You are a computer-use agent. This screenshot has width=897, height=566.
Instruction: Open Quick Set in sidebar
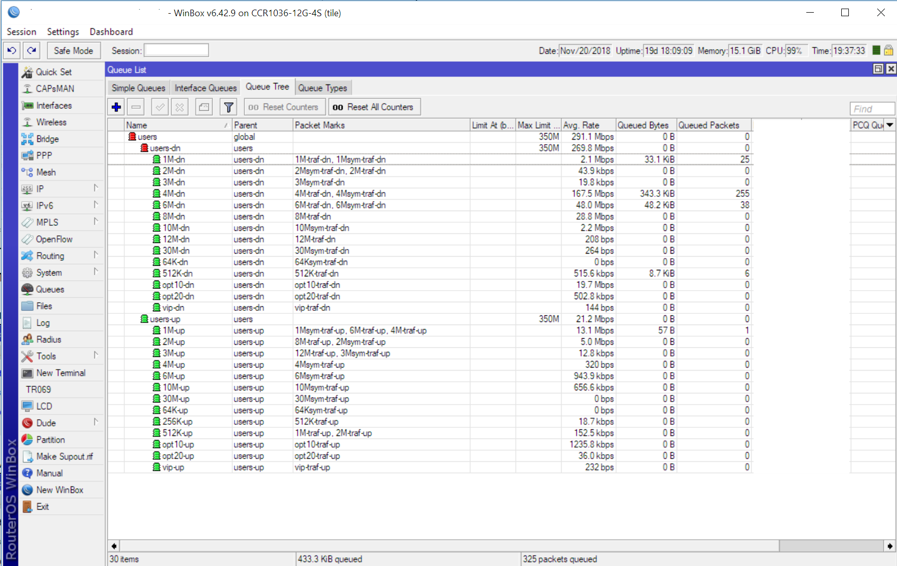[x=61, y=72]
